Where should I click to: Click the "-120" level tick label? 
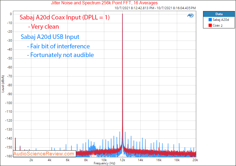click(9, 121)
